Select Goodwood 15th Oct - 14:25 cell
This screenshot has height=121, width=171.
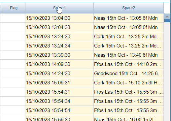tap(128, 74)
